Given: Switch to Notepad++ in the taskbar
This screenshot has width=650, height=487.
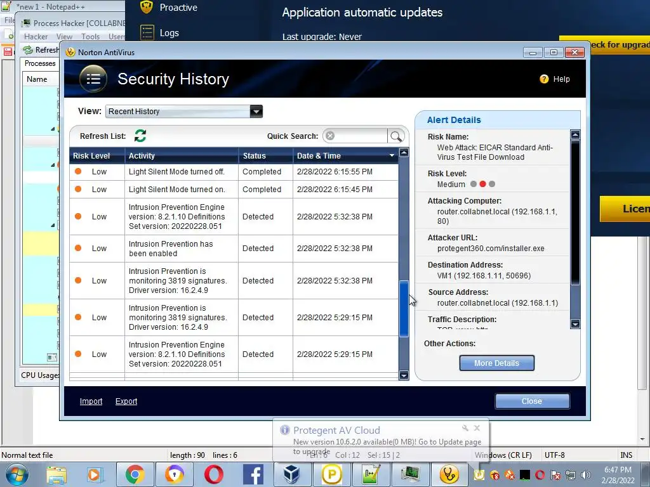Looking at the screenshot, I should pyautogui.click(x=371, y=474).
